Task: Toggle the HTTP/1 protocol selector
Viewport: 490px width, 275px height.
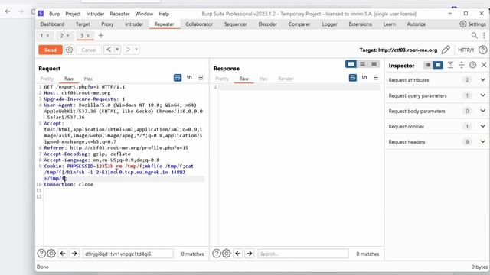Action: coord(466,50)
